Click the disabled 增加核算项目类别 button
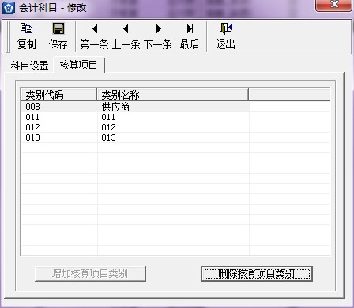 (x=90, y=274)
